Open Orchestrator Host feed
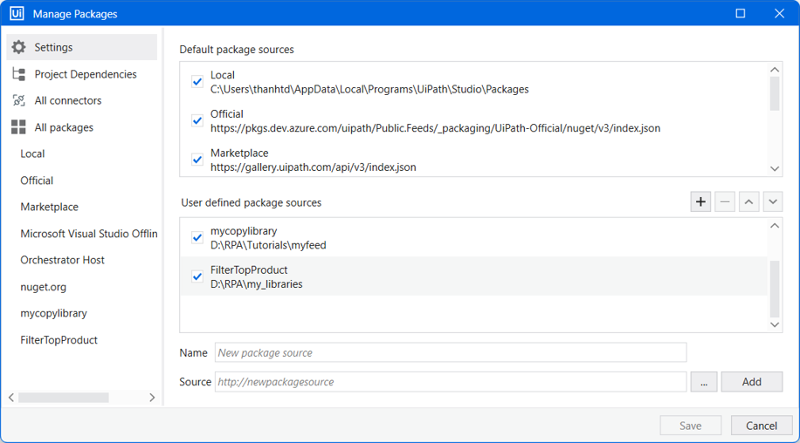This screenshot has width=800, height=443. pyautogui.click(x=62, y=260)
